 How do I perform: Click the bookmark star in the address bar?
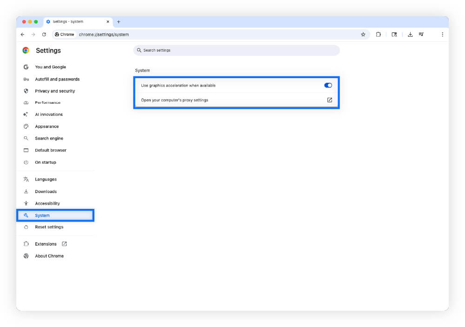[x=363, y=34]
